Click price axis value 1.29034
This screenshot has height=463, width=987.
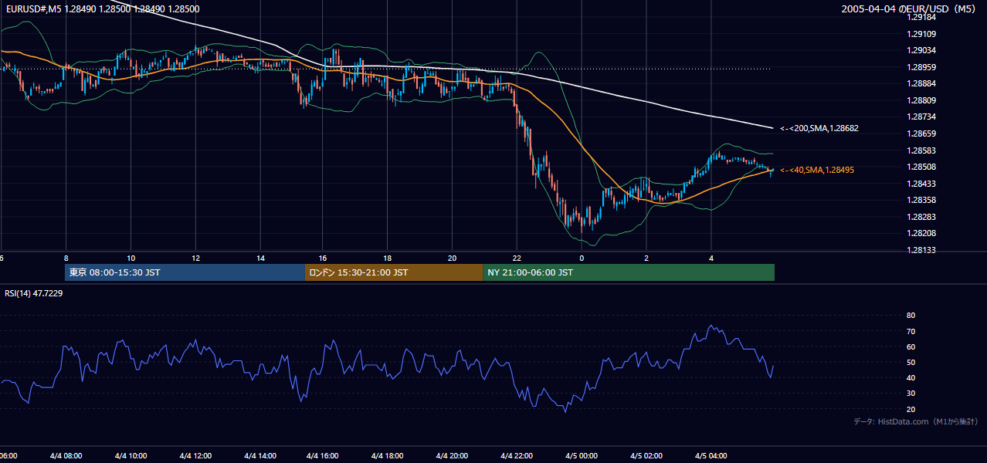point(922,50)
